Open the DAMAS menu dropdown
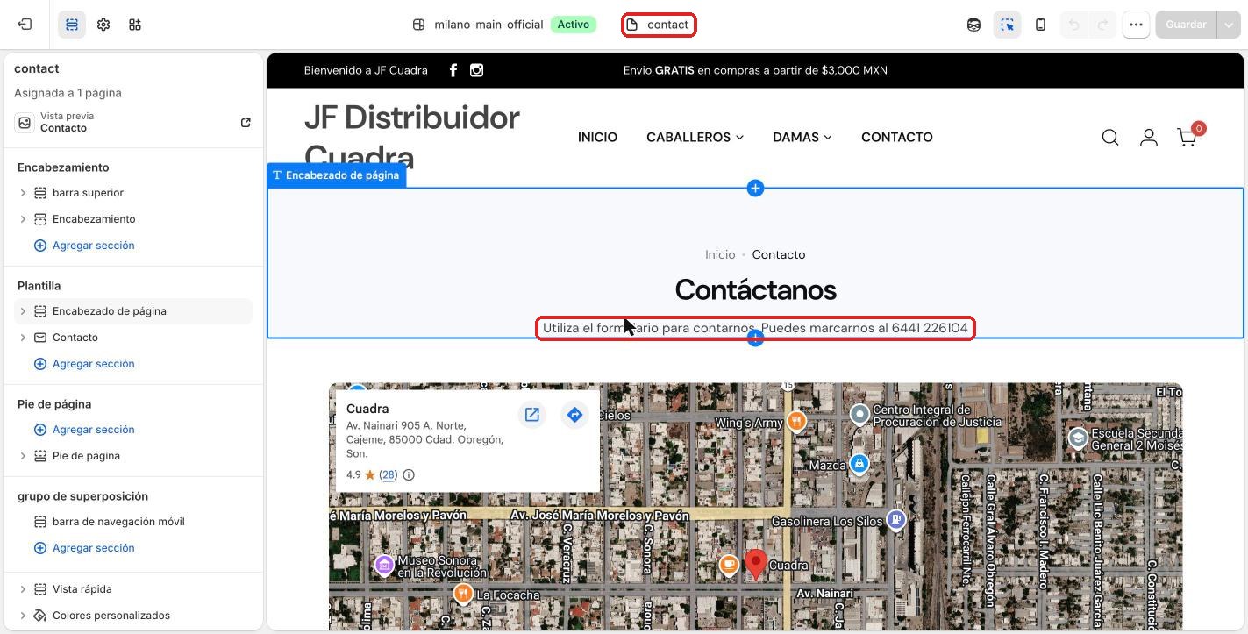 [802, 137]
